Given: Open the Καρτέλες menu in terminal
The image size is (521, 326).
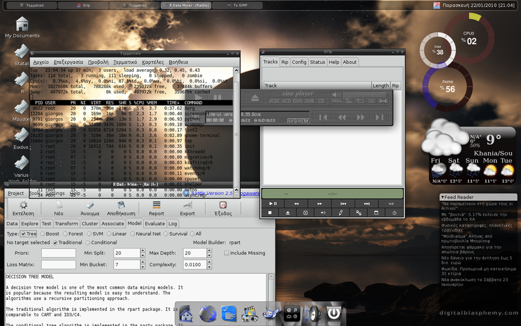Looking at the screenshot, I should (152, 62).
